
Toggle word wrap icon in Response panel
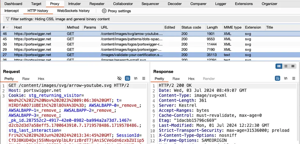click(x=278, y=79)
